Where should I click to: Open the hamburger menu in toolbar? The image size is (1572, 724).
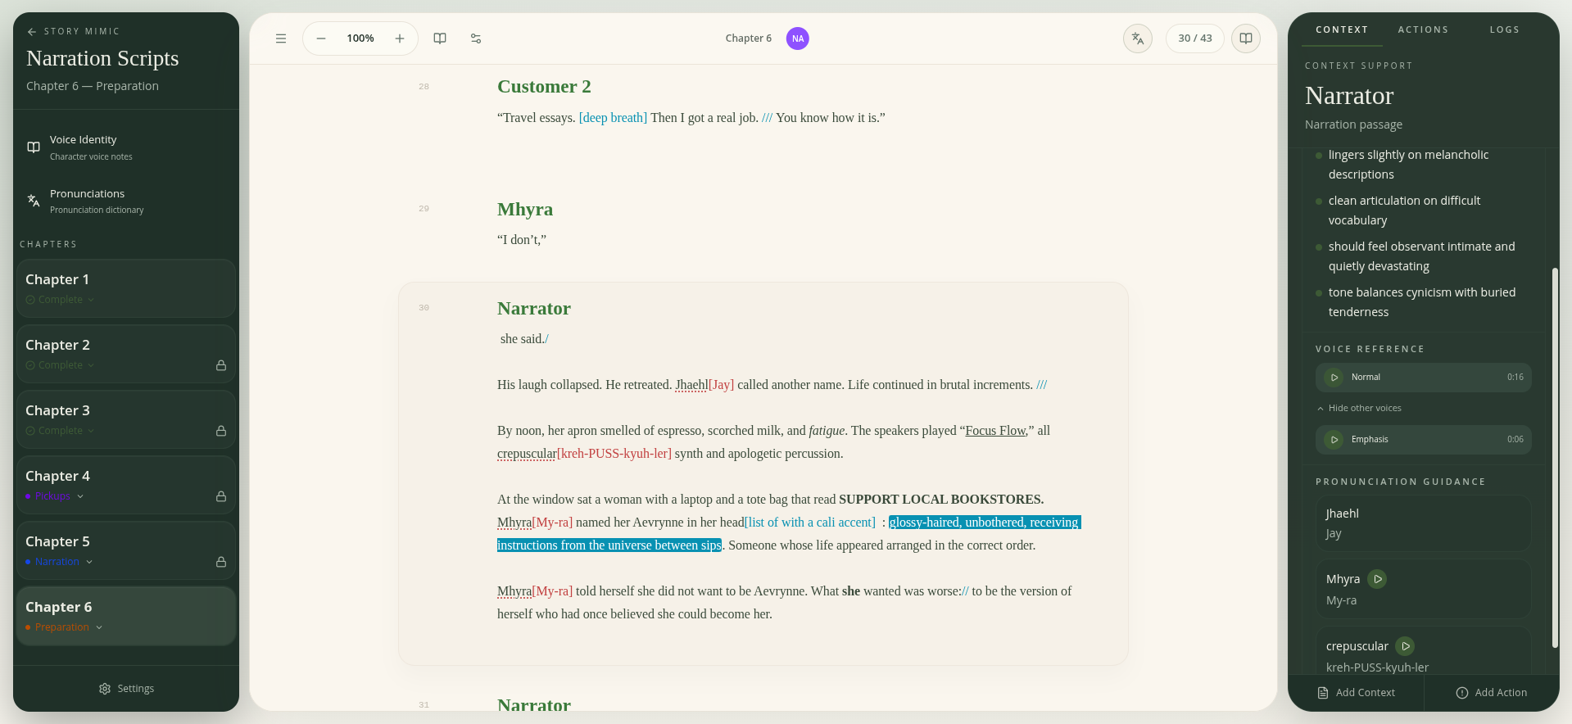(x=281, y=38)
